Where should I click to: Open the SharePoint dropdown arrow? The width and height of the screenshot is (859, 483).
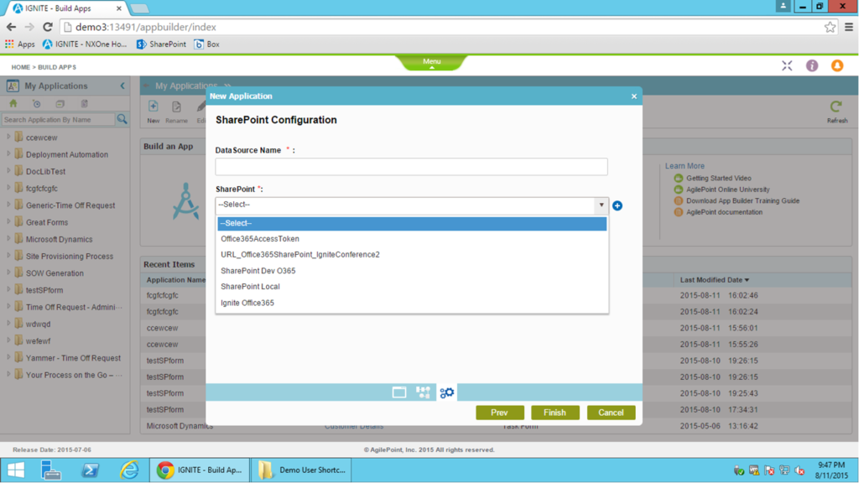click(x=601, y=205)
